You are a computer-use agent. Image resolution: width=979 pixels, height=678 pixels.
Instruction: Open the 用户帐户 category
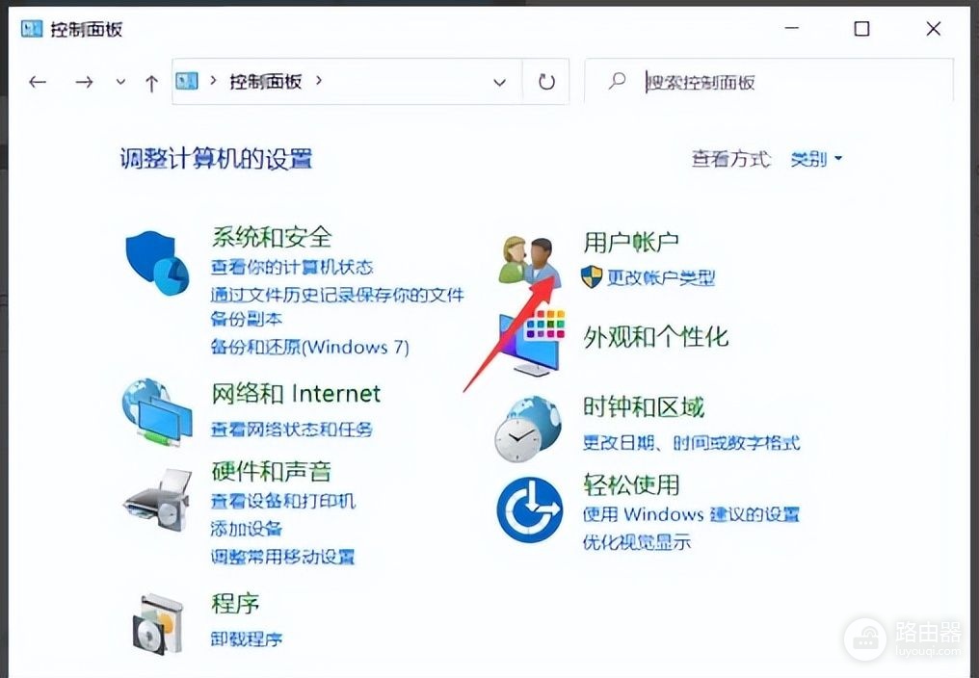pos(631,243)
